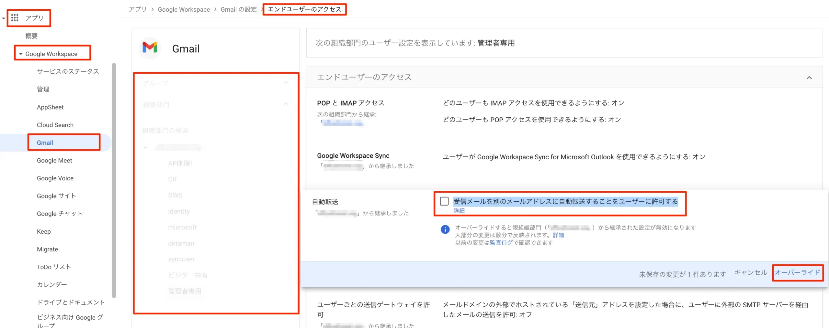Click どのユーザーも POP アクセス: オン text

click(532, 120)
